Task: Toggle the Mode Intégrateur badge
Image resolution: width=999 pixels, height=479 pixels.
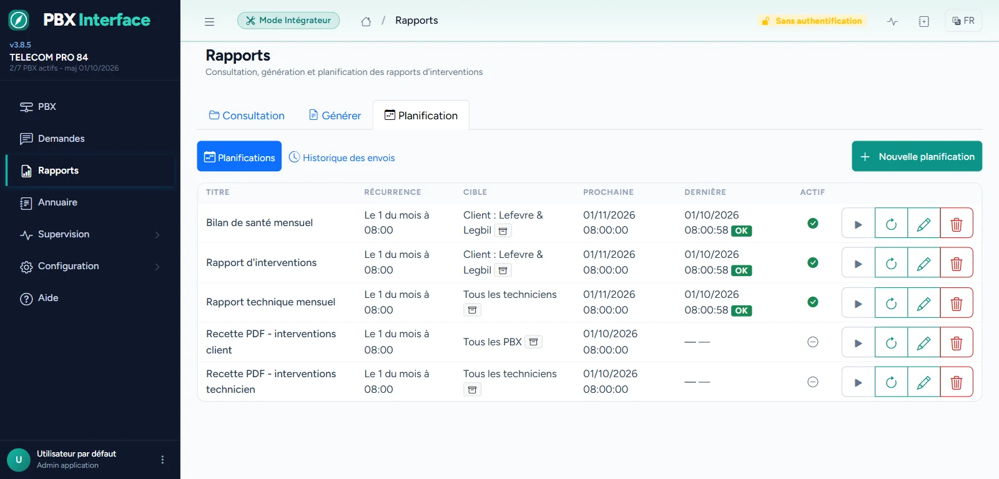Action: pyautogui.click(x=288, y=21)
